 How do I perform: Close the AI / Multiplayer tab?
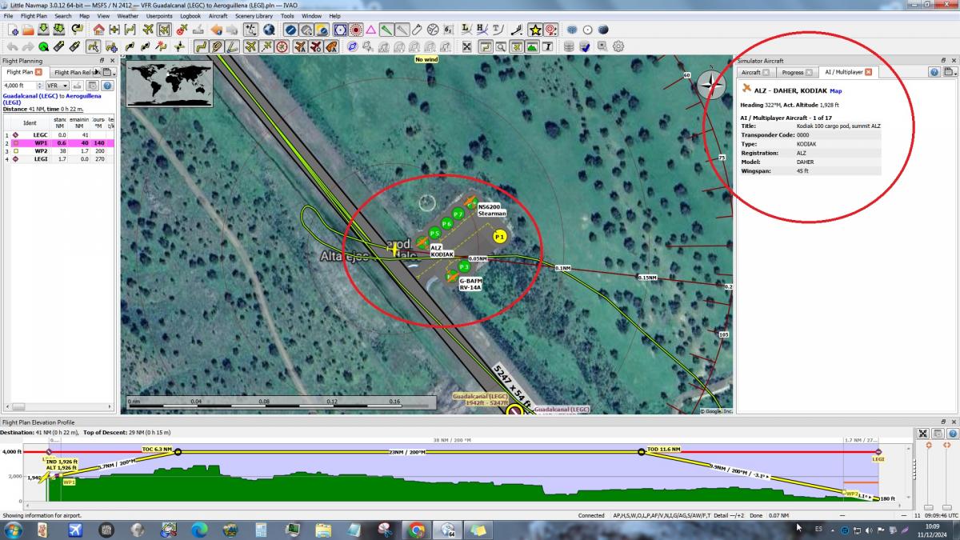pos(868,72)
